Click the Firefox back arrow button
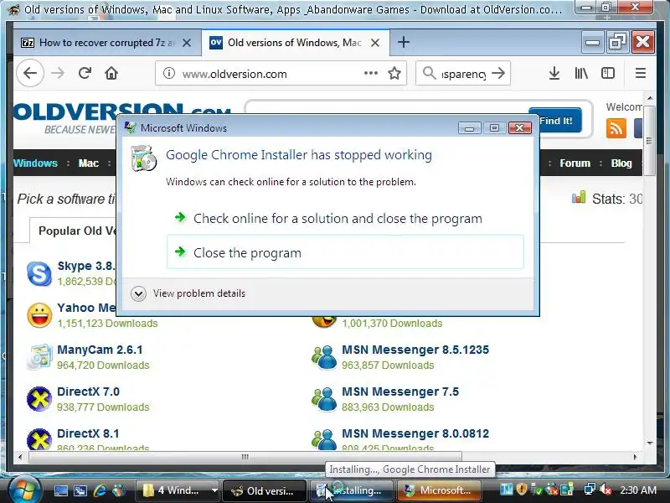Viewport: 670px width, 503px height. pos(30,73)
